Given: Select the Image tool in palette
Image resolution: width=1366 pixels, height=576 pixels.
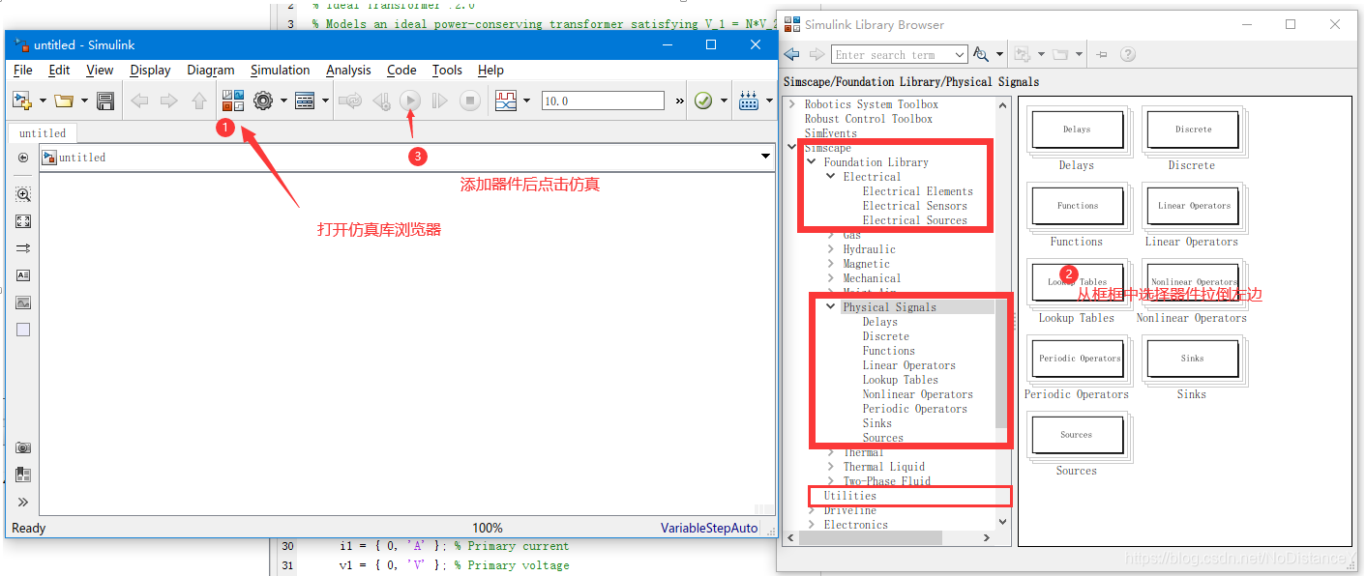Looking at the screenshot, I should (x=23, y=302).
